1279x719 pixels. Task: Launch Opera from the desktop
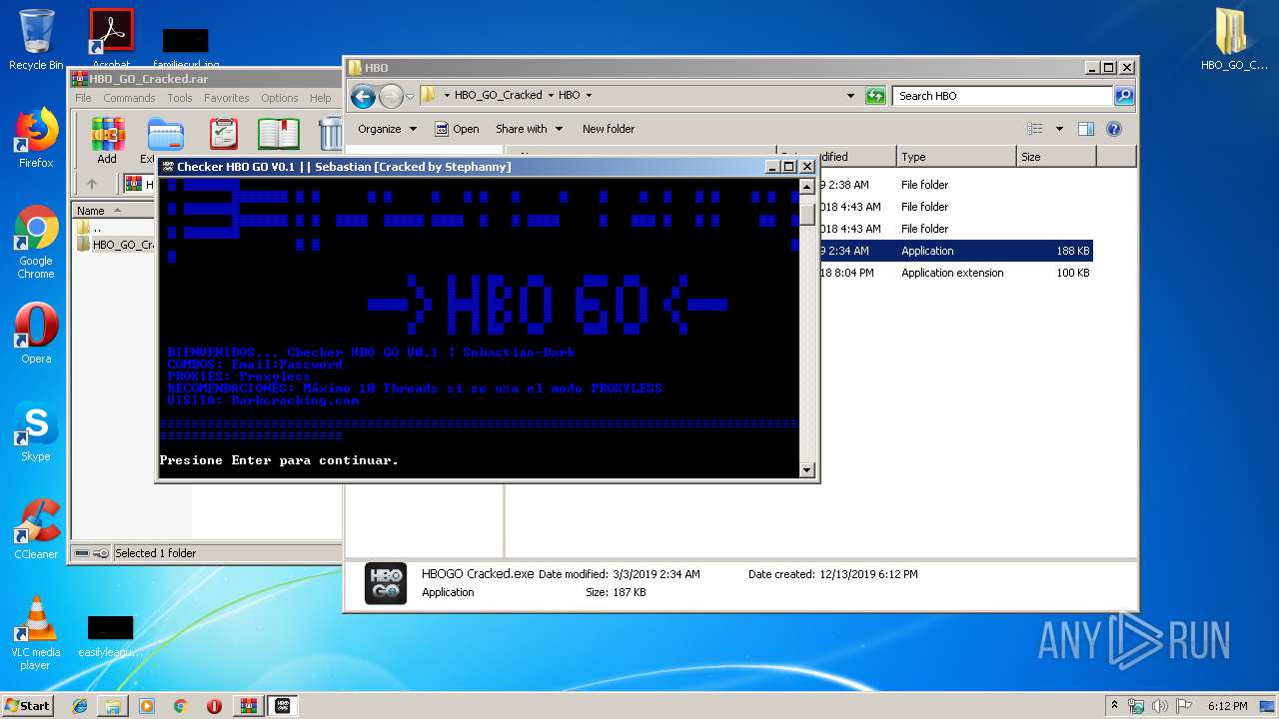coord(36,334)
